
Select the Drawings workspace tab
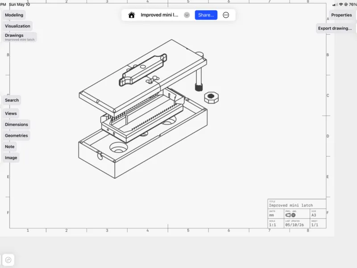(x=20, y=37)
